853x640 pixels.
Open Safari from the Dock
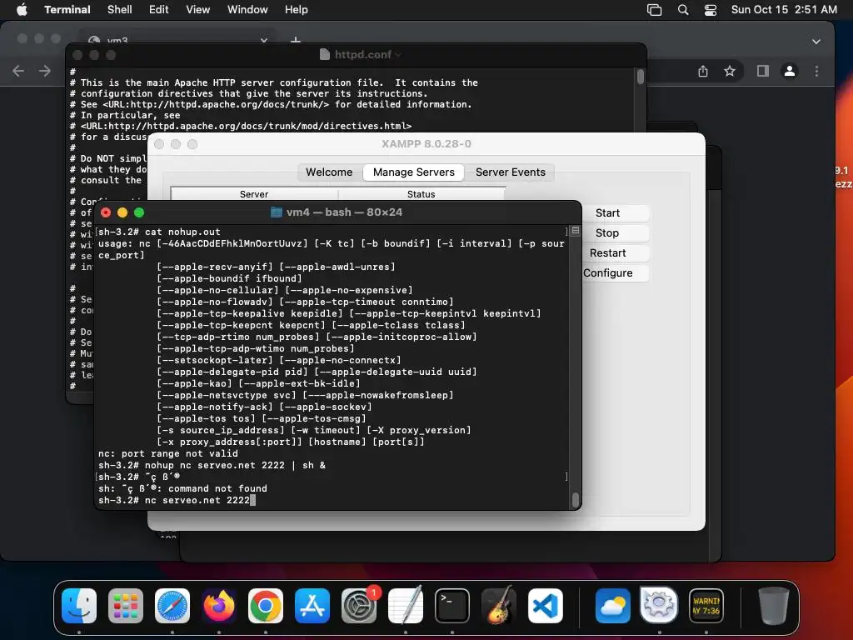click(172, 606)
